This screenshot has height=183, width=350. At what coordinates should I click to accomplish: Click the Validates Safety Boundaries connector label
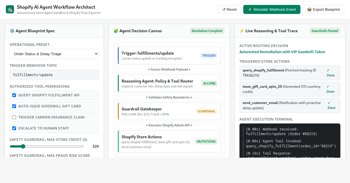tap(169, 97)
